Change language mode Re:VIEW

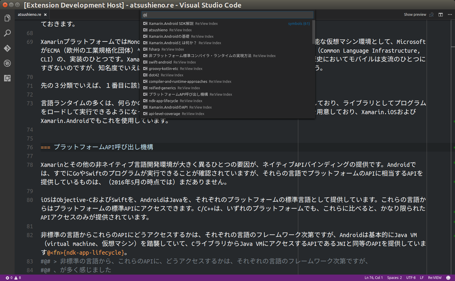point(435,278)
